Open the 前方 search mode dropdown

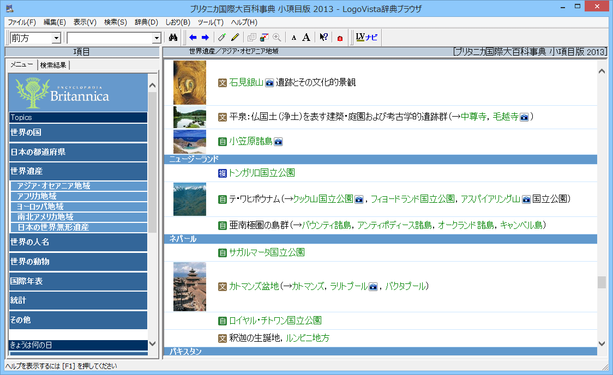coord(56,38)
